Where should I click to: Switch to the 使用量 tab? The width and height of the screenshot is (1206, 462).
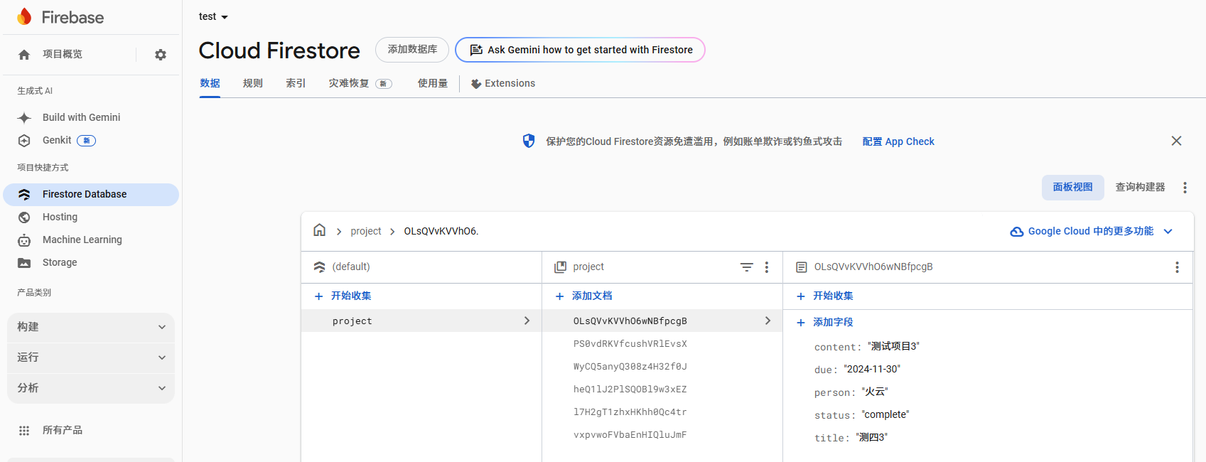point(433,83)
